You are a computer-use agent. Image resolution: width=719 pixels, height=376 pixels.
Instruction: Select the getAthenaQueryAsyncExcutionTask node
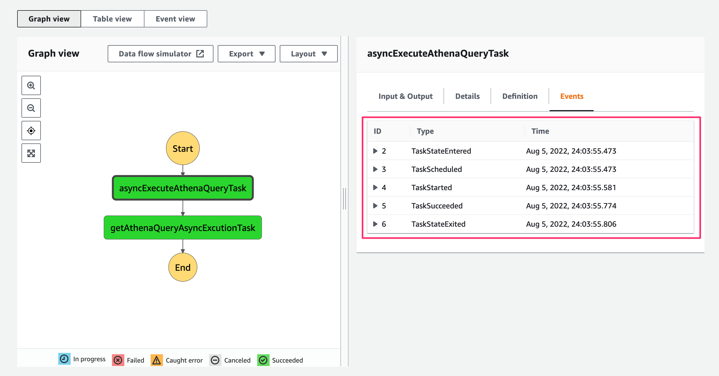(183, 227)
